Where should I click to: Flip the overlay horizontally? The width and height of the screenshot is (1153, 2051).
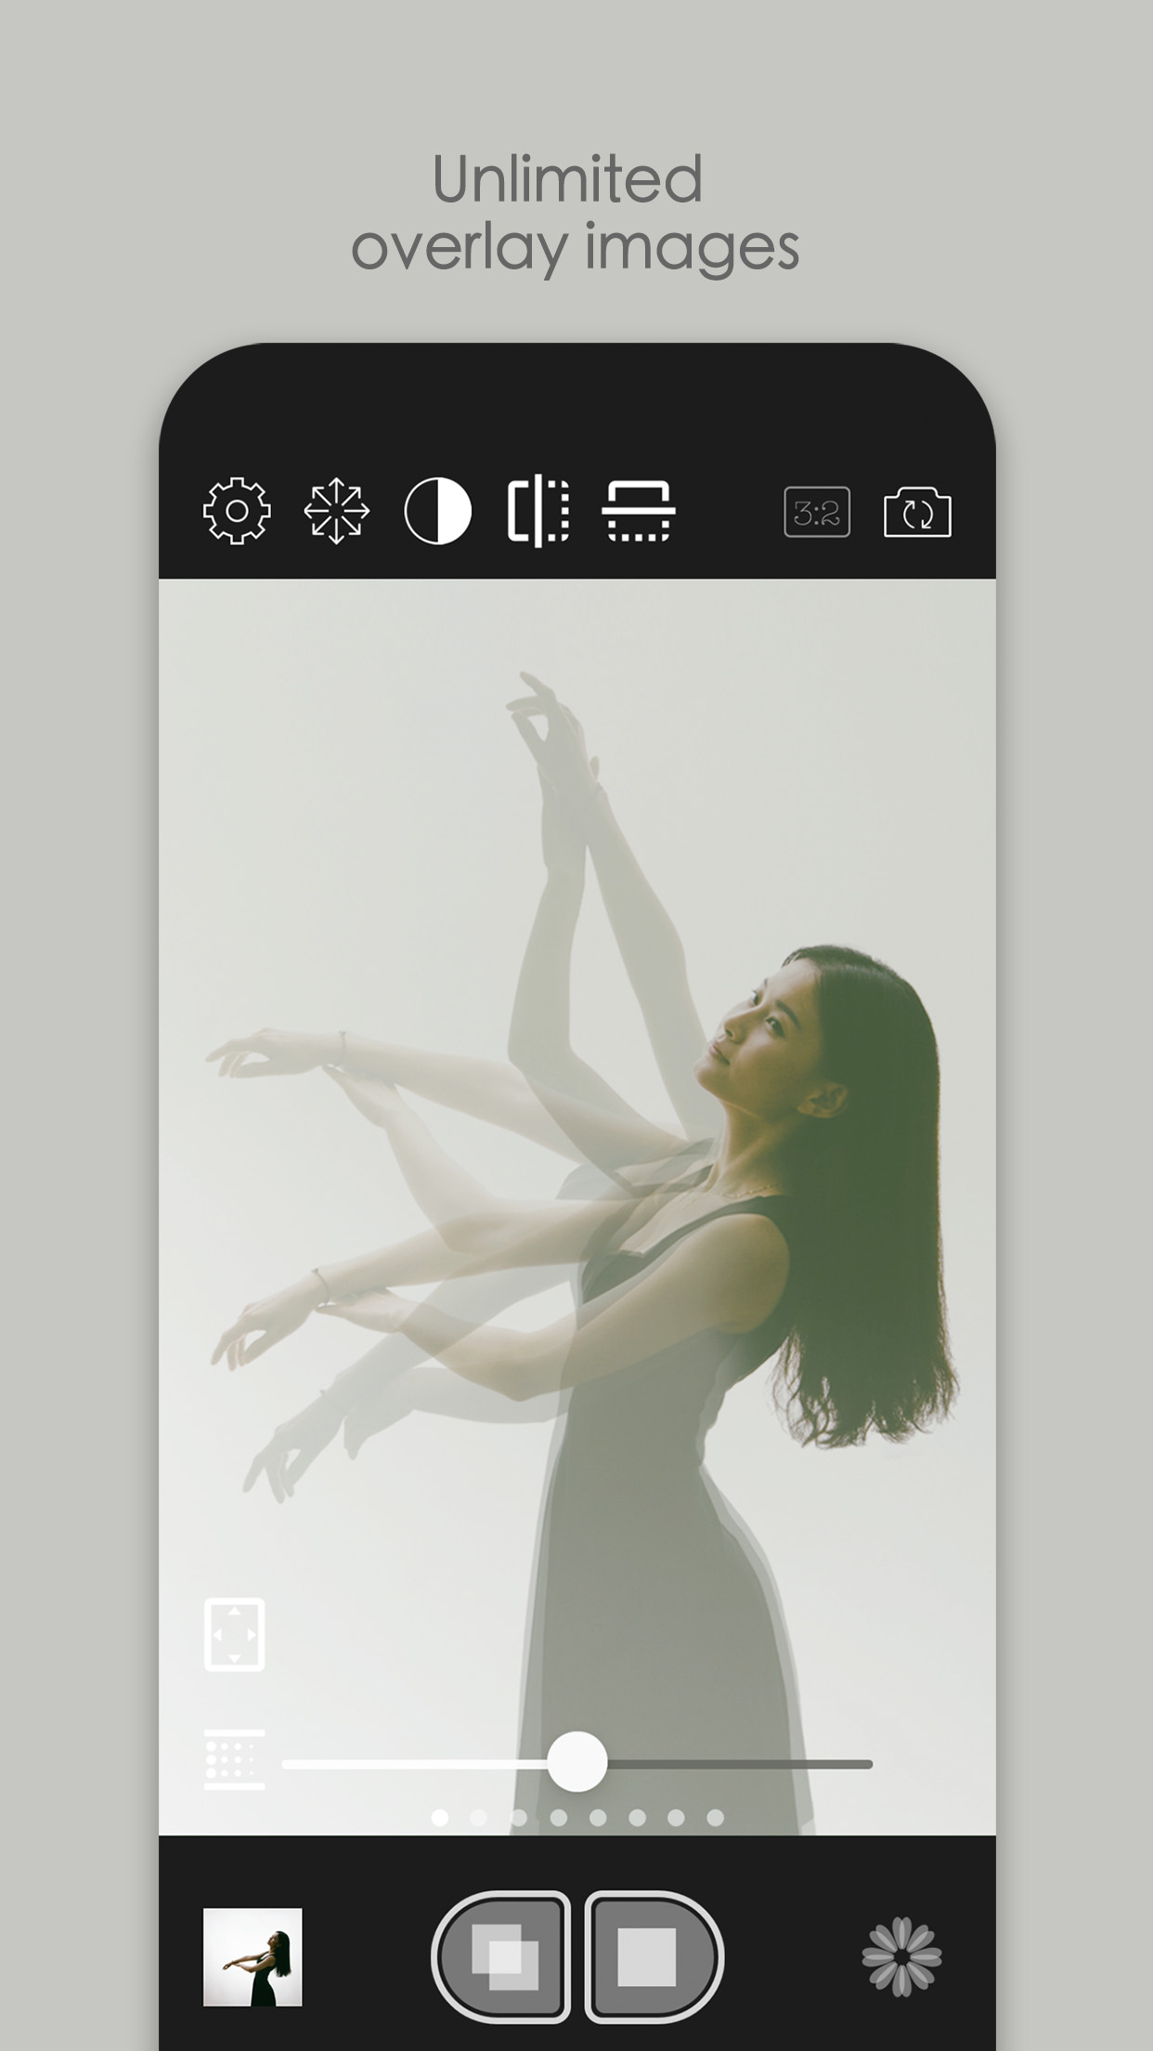[538, 511]
